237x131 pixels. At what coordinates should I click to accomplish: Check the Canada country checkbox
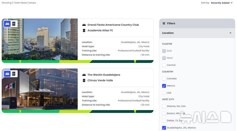(164, 79)
